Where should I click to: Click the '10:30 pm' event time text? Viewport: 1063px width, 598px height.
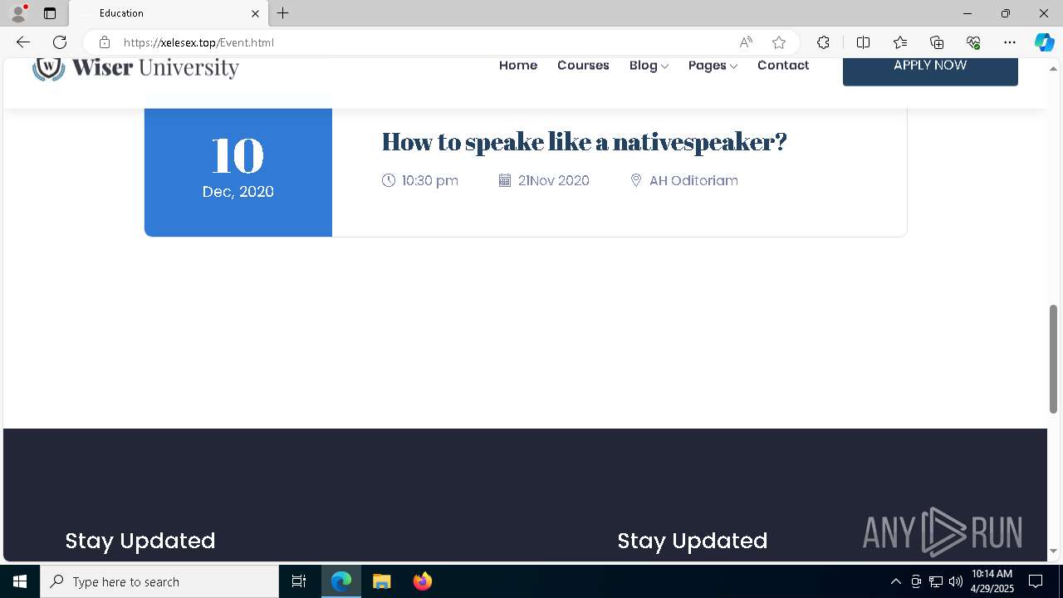430,180
